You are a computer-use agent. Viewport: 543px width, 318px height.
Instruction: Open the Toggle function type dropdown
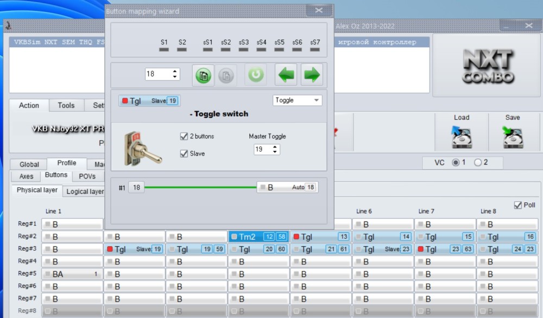pos(297,100)
